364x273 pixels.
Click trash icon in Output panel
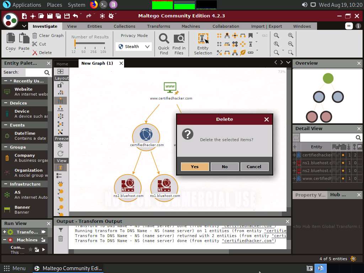[x=60, y=239]
